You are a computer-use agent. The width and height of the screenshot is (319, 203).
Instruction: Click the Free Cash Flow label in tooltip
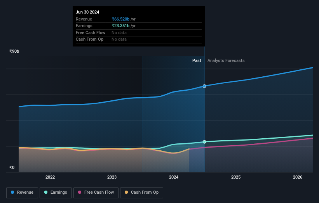click(91, 33)
